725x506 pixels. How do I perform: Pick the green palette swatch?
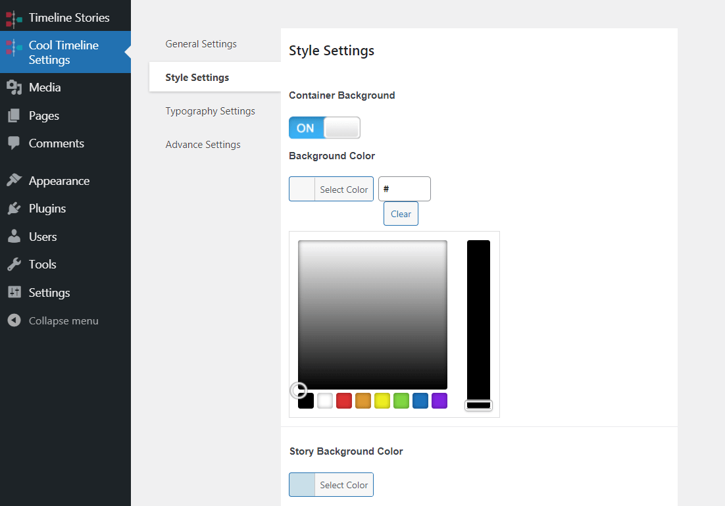[x=401, y=401]
